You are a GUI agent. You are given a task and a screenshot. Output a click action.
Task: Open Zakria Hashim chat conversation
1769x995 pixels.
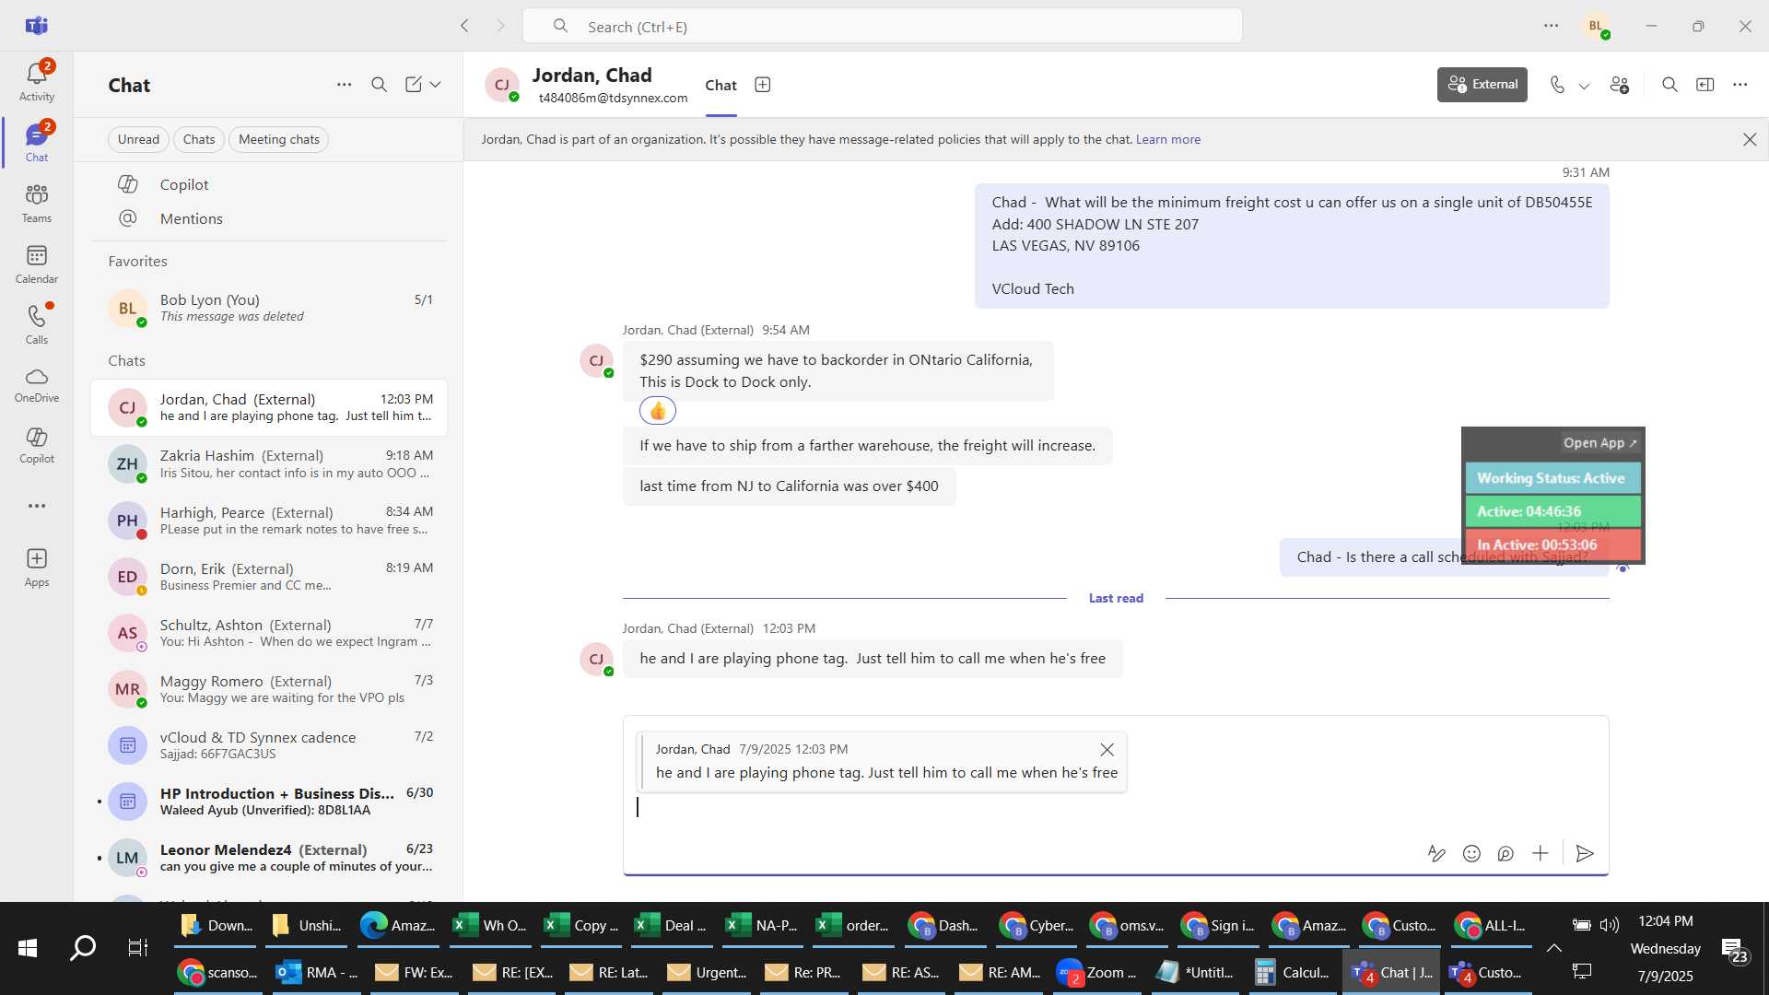point(268,463)
